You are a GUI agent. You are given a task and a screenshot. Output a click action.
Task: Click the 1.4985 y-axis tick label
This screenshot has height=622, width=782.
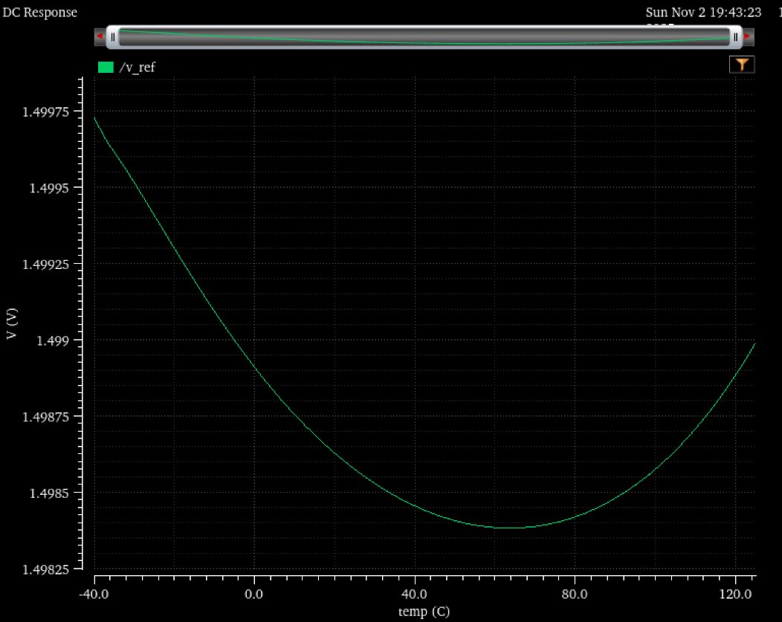click(49, 493)
